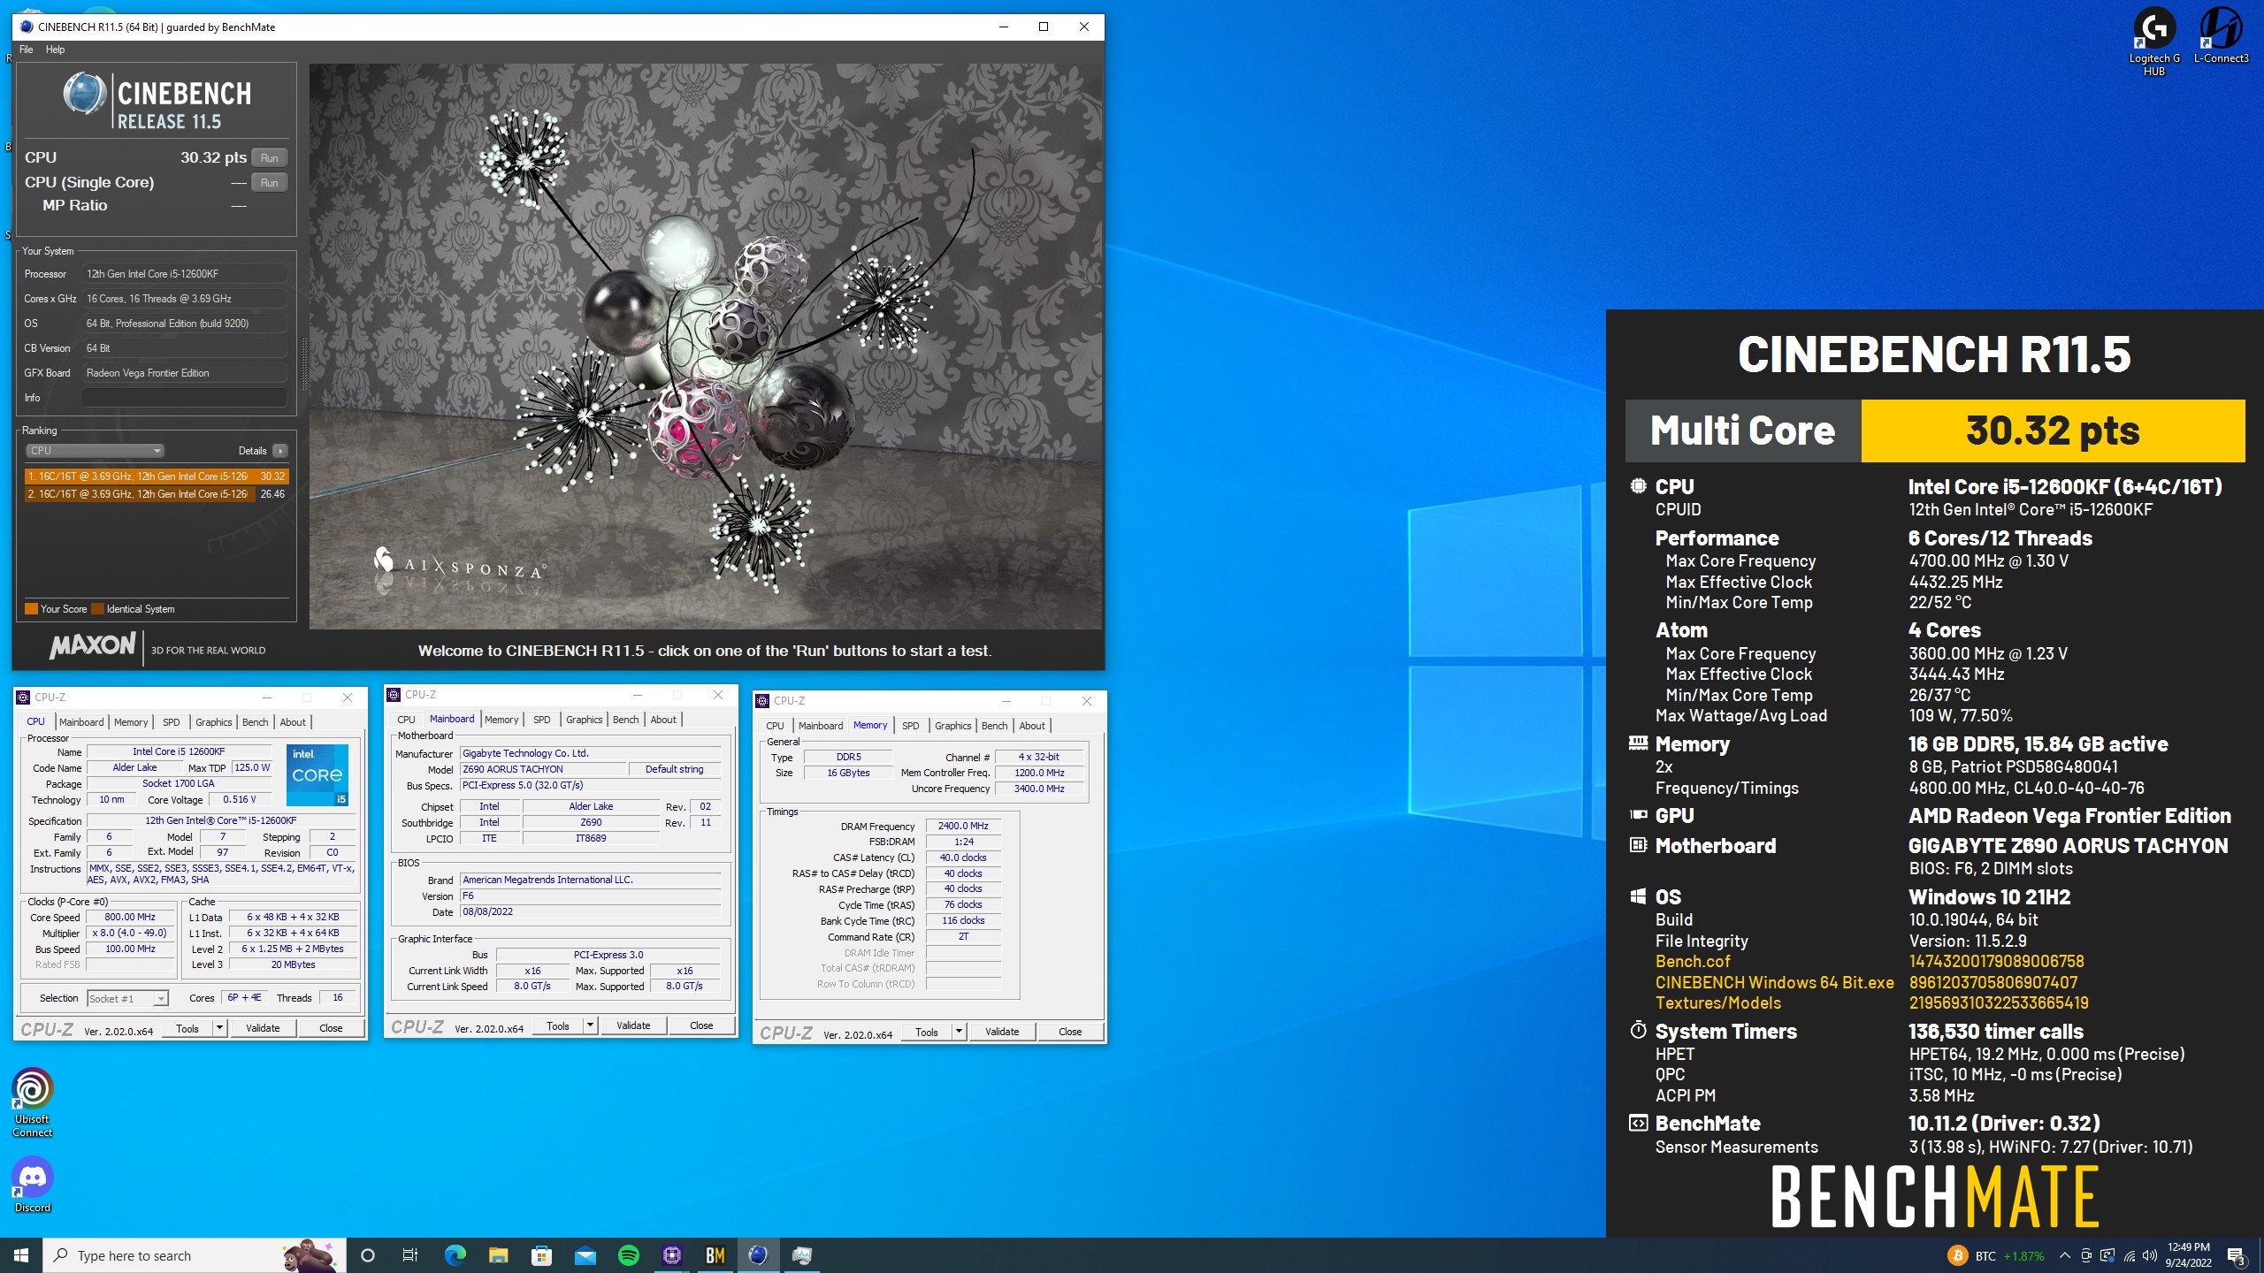Open the Mainboard tab in left CPU-Z window
The width and height of the screenshot is (2264, 1273).
pos(81,722)
